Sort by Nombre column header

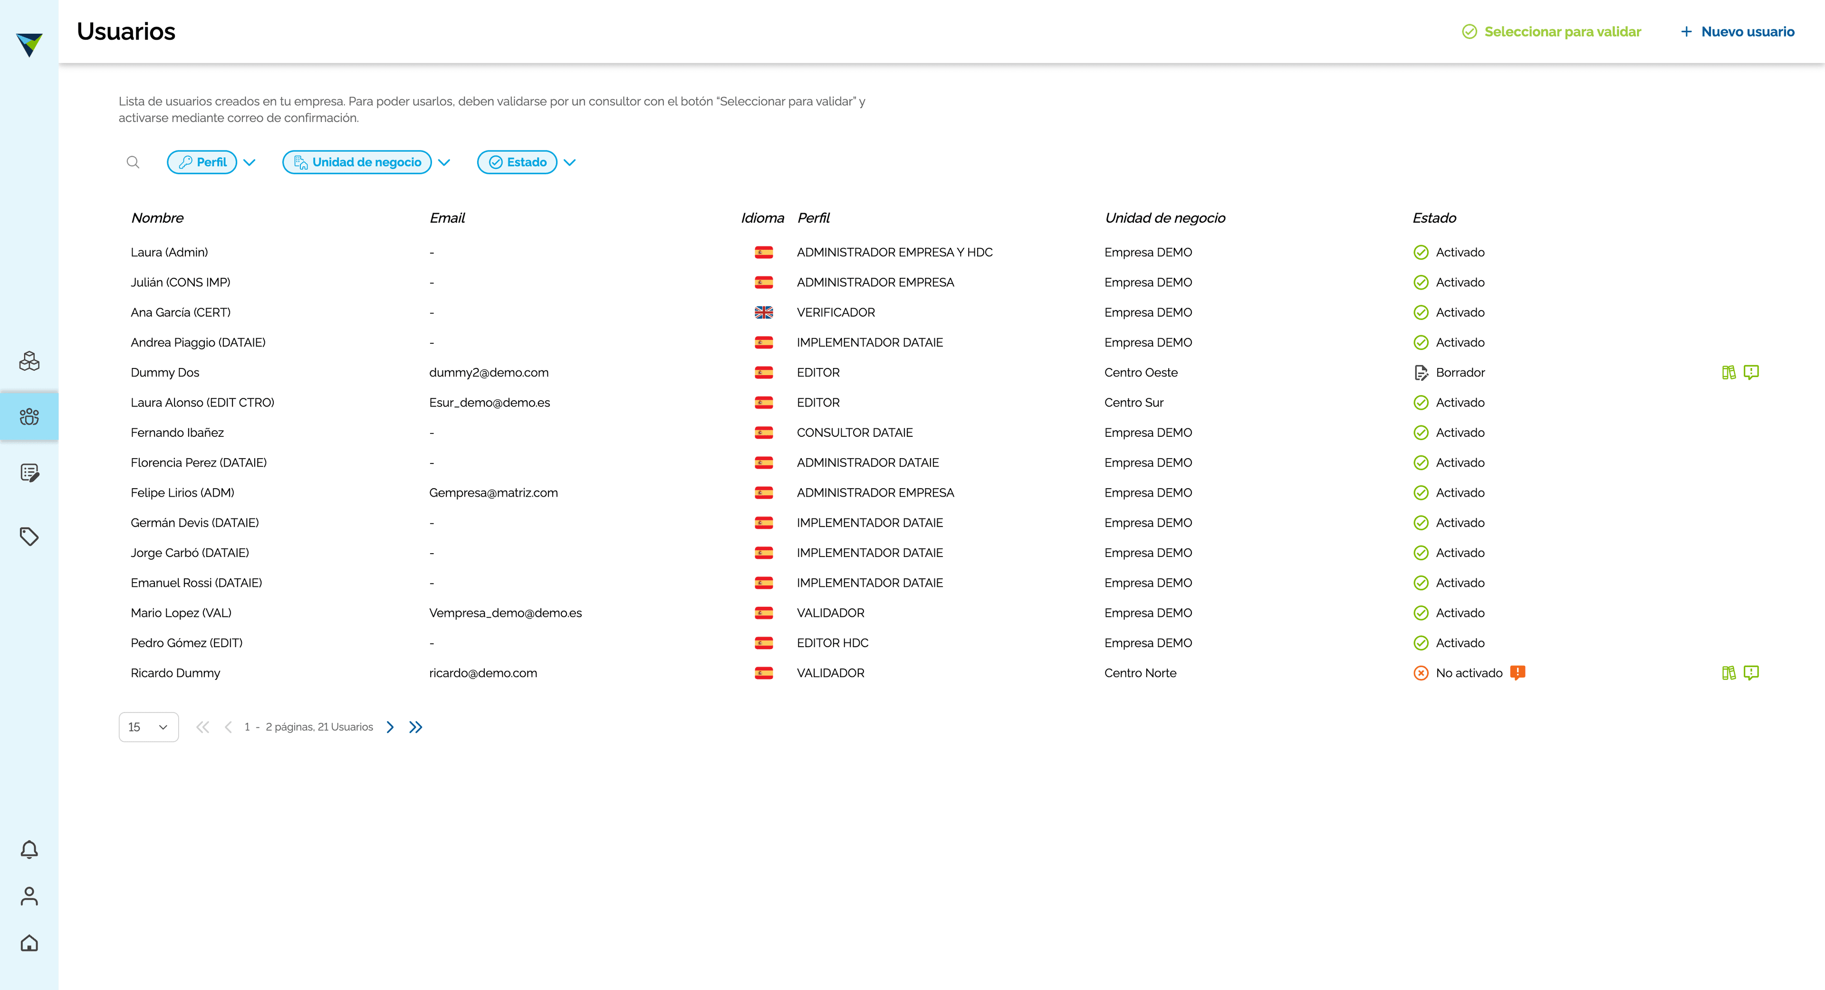157,218
